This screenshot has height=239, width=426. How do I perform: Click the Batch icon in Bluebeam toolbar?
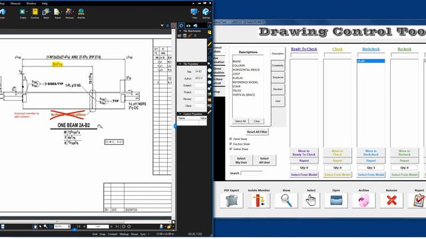(x=46, y=12)
